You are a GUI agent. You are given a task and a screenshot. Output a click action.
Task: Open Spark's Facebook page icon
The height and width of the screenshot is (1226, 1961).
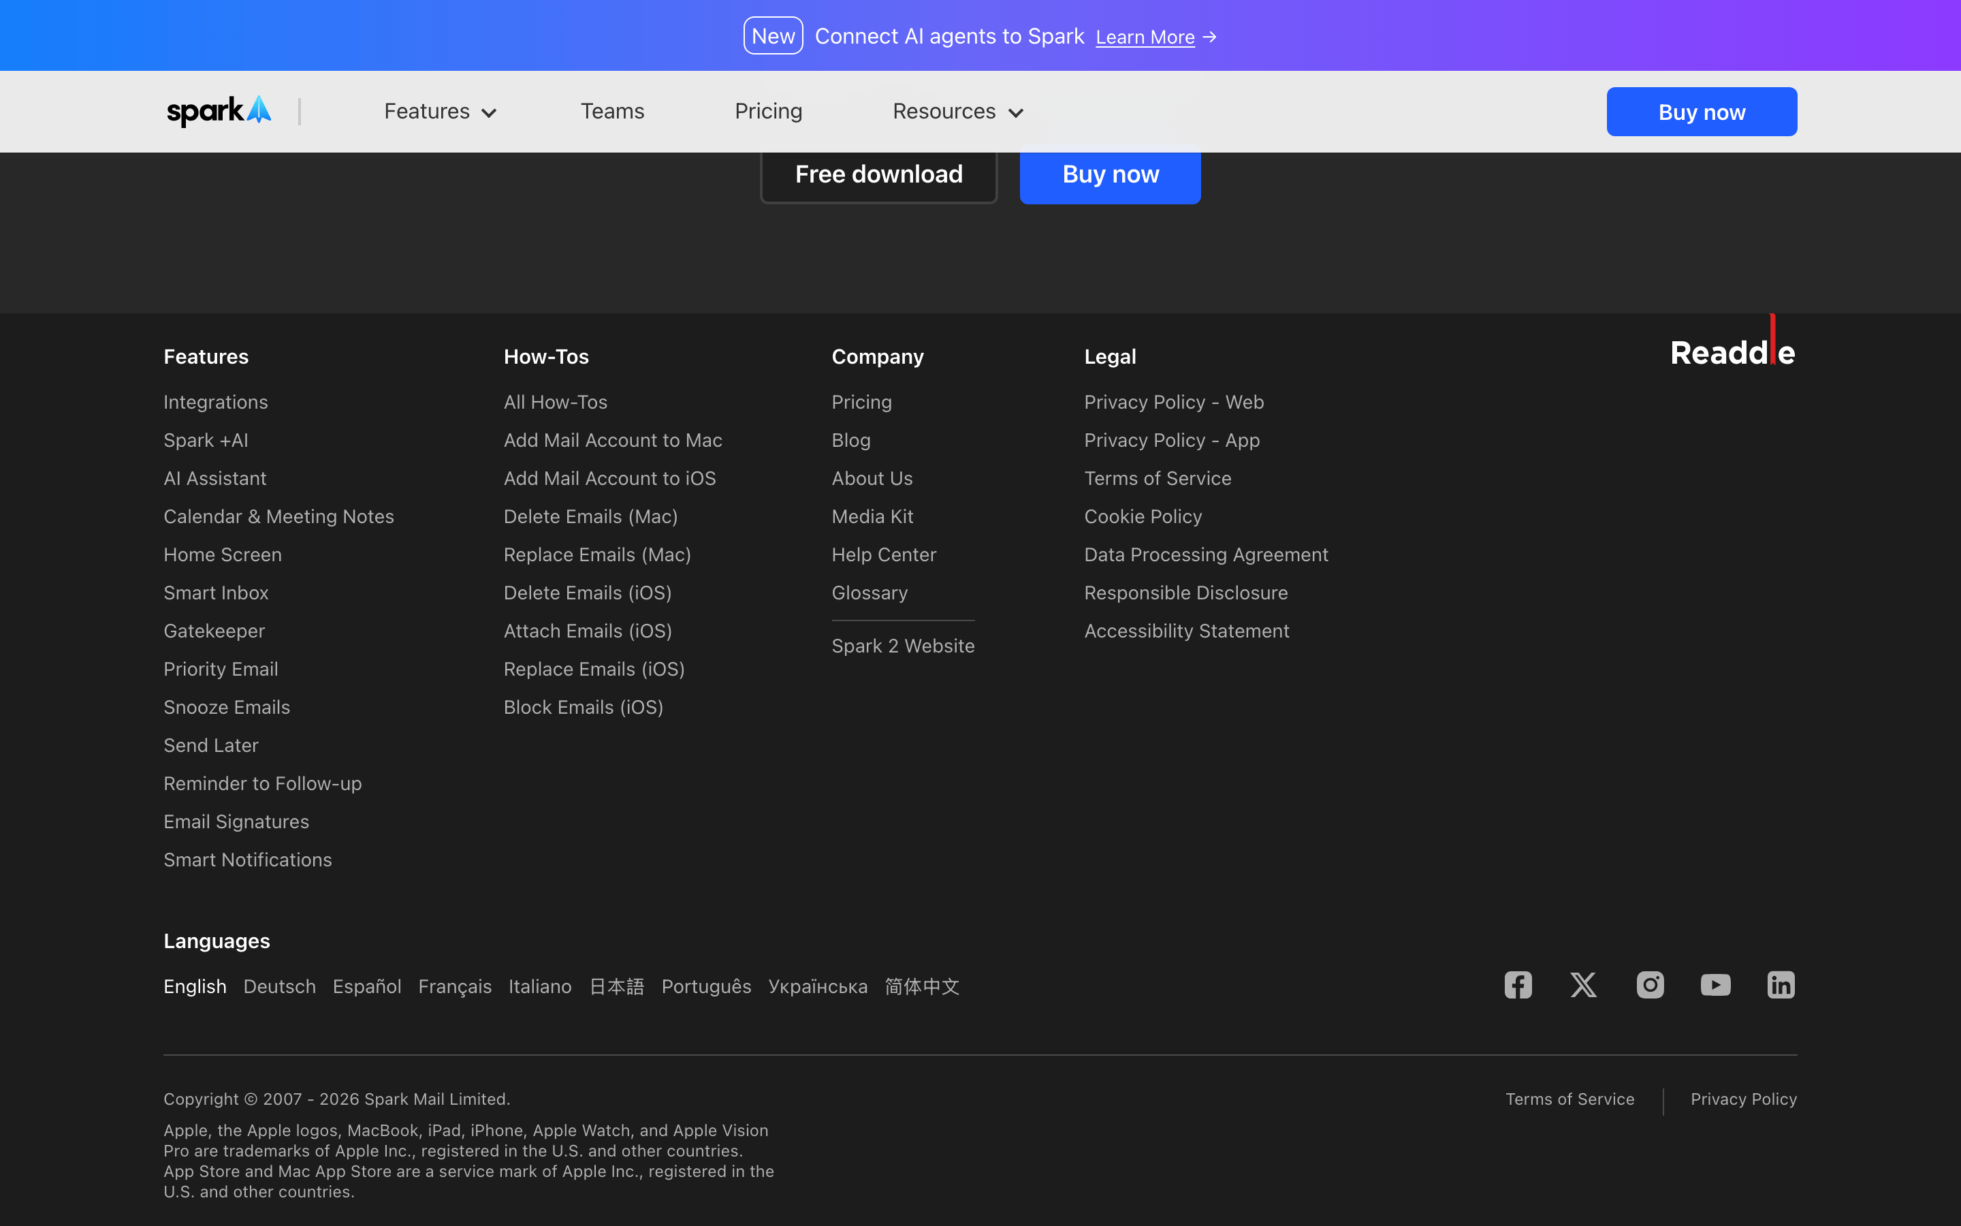click(x=1518, y=985)
